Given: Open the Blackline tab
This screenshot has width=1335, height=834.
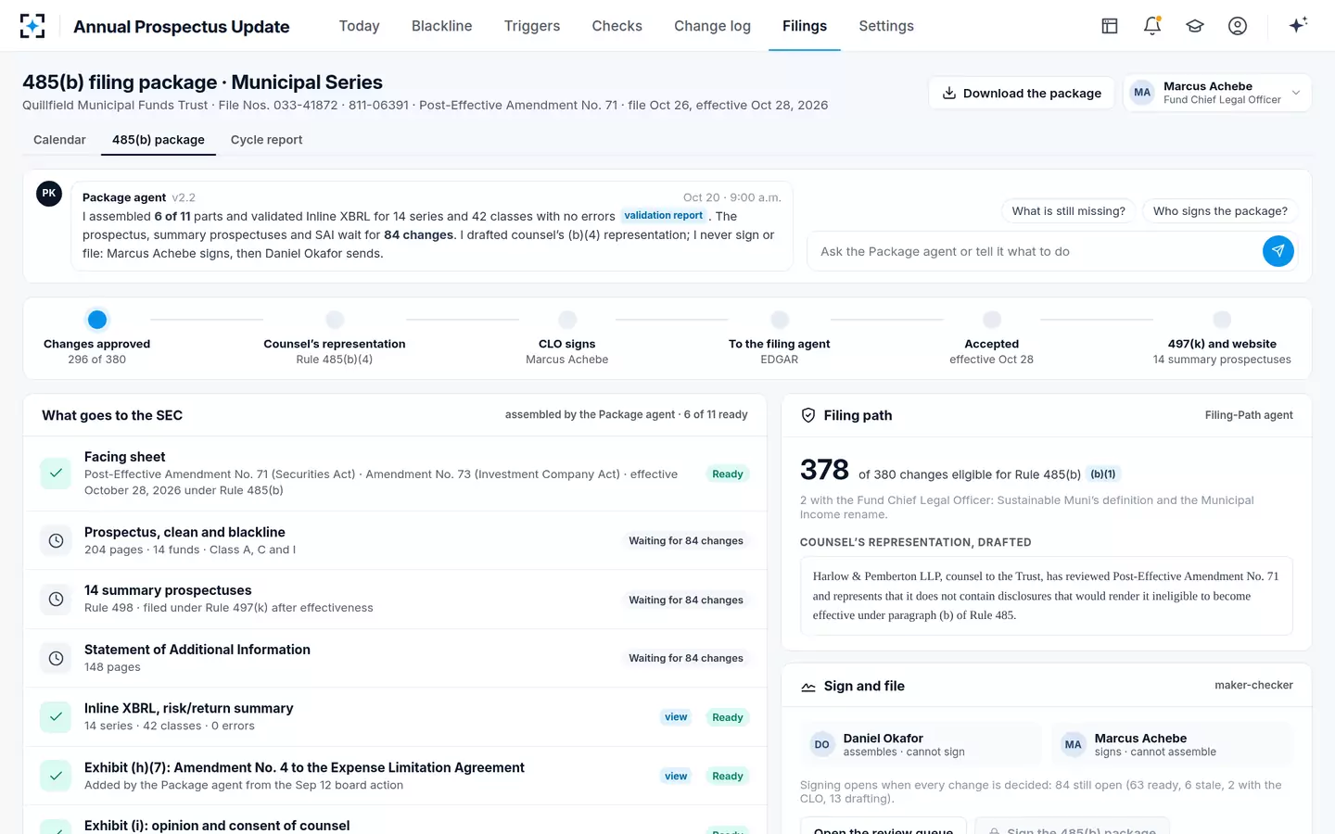Looking at the screenshot, I should pyautogui.click(x=442, y=26).
